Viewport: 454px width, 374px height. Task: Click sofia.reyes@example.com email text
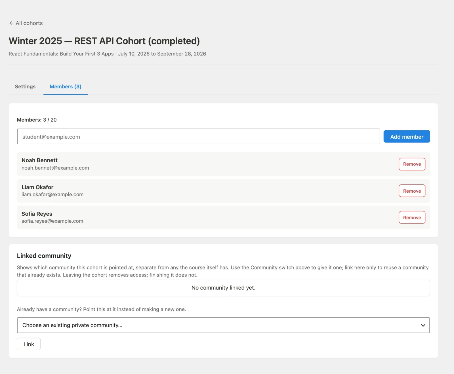pyautogui.click(x=52, y=221)
